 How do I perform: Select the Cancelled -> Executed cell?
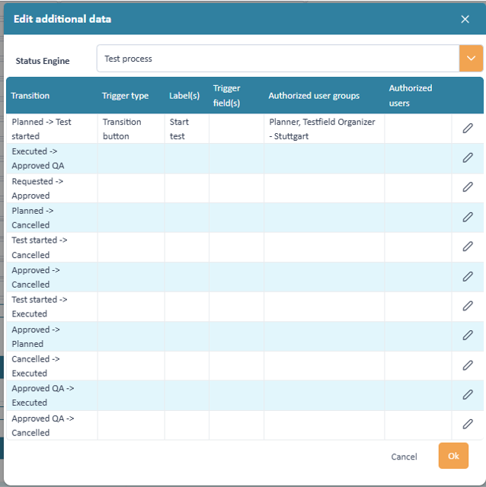[52, 365]
